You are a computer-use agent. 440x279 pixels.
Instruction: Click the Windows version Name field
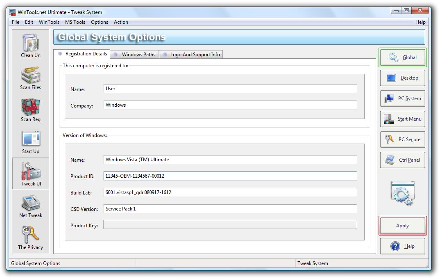point(230,159)
